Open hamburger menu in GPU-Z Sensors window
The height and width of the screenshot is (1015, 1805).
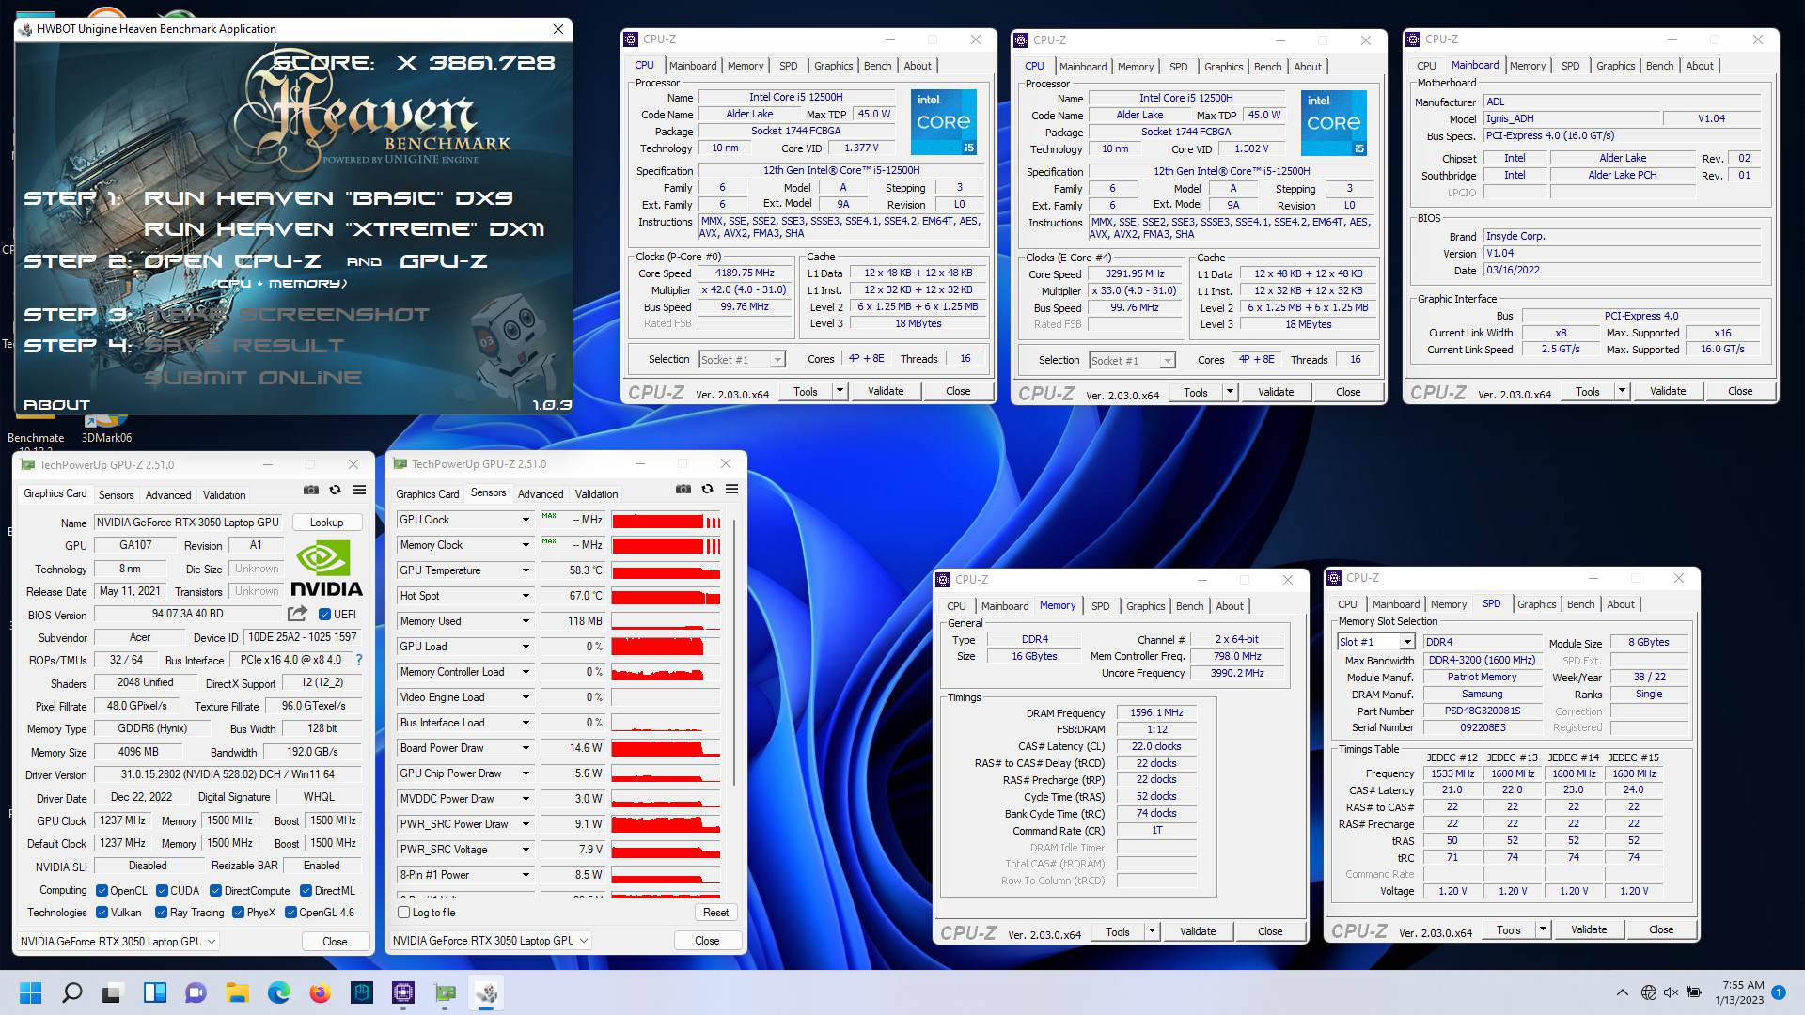(731, 489)
